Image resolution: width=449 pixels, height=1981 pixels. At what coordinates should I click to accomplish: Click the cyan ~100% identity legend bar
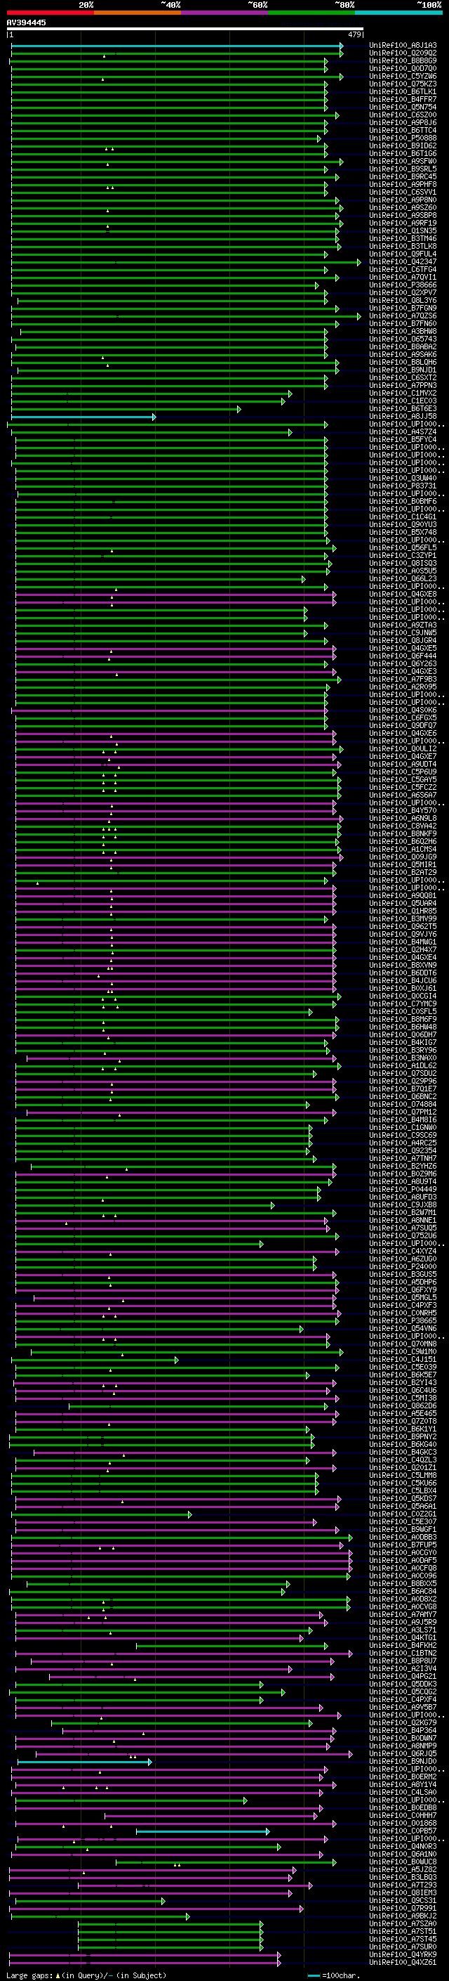pyautogui.click(x=398, y=13)
